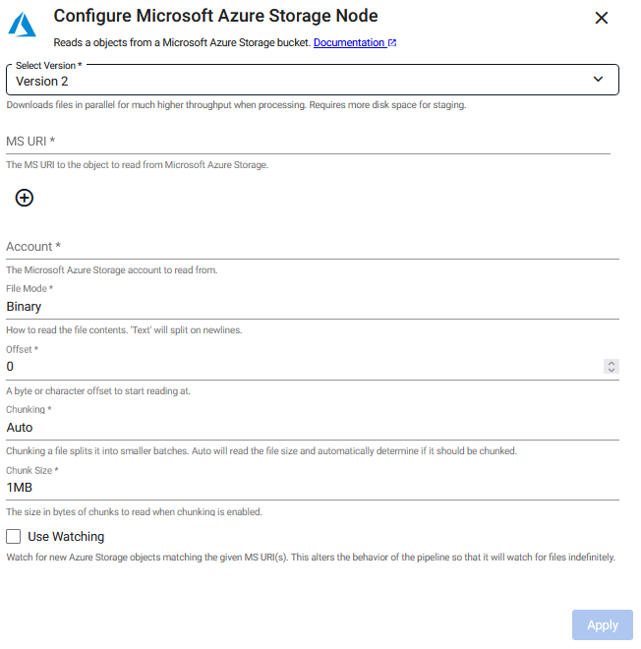Click the 'Configure Microsoft Azure Storage Node' heading
The width and height of the screenshot is (641, 649).
coord(215,17)
